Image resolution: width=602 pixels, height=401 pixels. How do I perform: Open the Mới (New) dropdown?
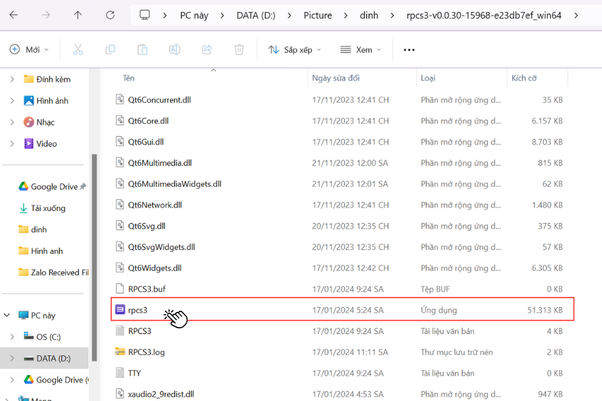coord(29,49)
